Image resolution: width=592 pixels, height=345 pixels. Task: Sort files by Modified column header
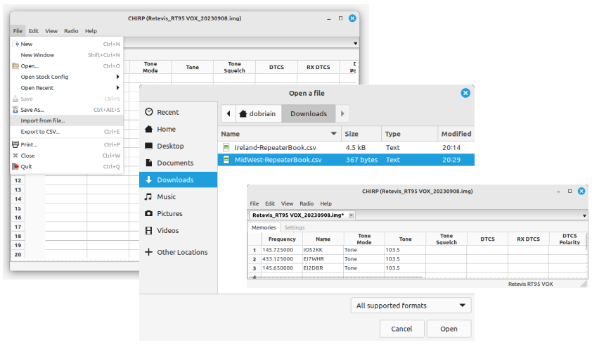click(x=456, y=134)
